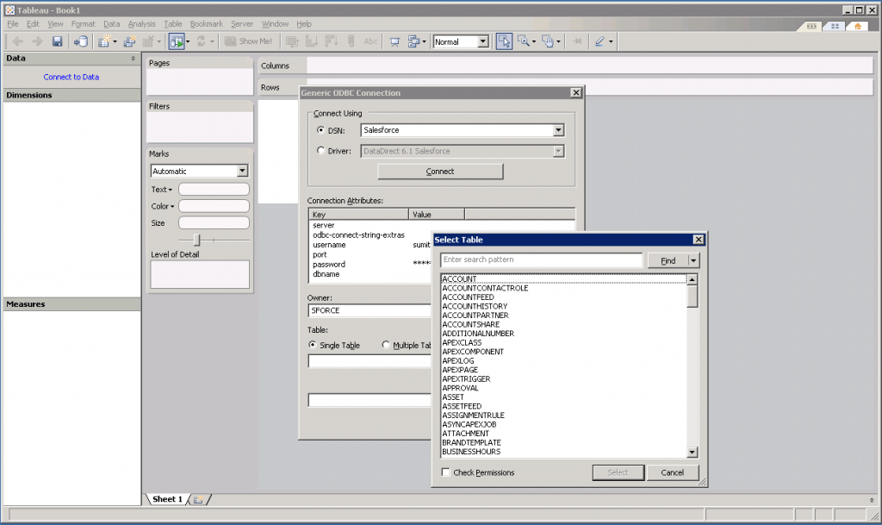Click the Connect to Data toolbar icon
Viewport: 882px width, 525px height.
[80, 41]
